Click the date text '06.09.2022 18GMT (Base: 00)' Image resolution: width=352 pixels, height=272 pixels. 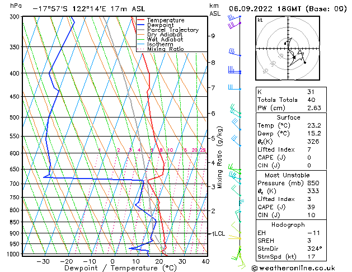288,9
